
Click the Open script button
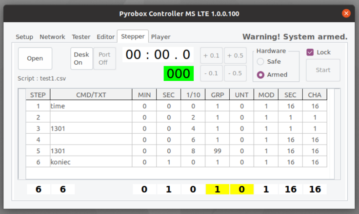pos(35,58)
